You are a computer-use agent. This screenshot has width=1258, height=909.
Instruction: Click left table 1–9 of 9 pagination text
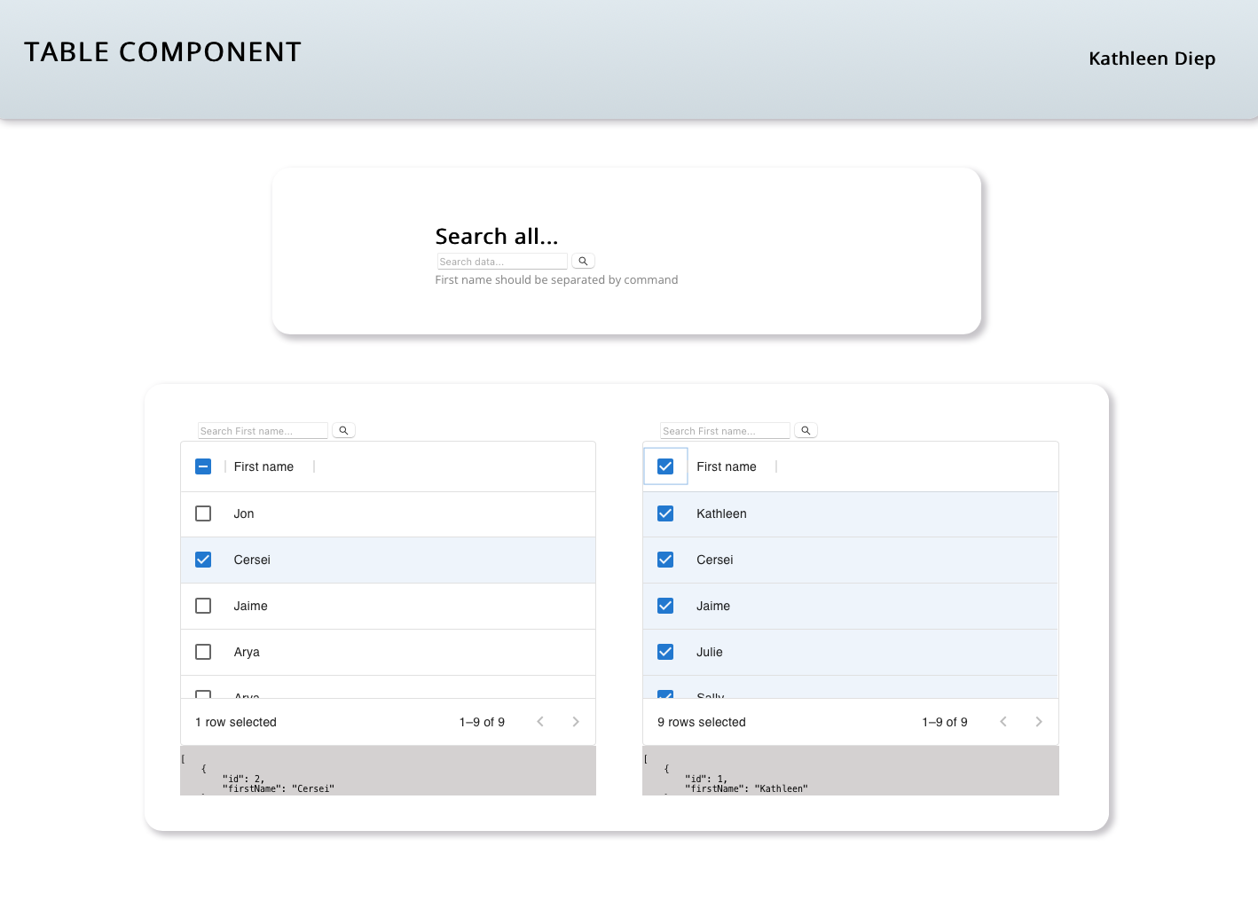482,722
